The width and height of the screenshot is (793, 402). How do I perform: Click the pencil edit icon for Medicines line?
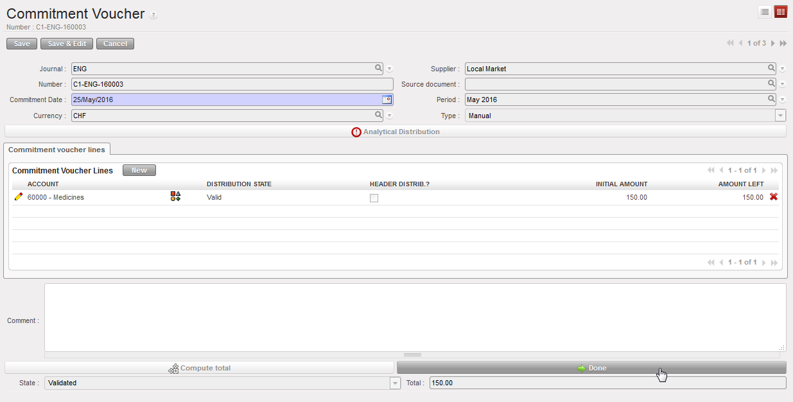pos(18,197)
